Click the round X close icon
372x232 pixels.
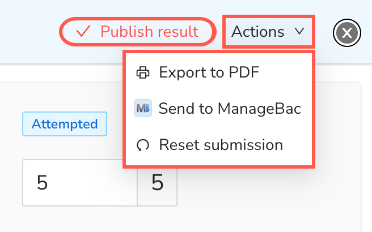coord(347,33)
